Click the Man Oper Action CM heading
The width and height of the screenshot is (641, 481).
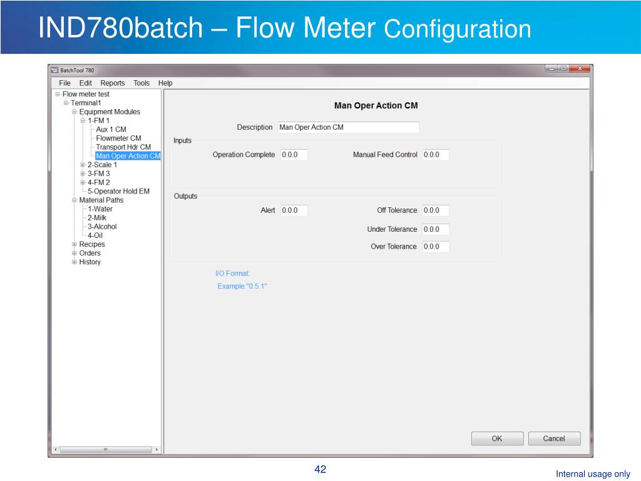click(376, 105)
